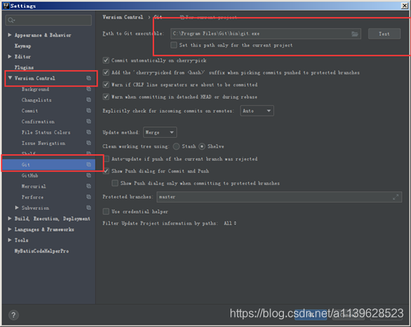Select Confirmation in the settings tree
This screenshot has height=327, width=411.
point(39,121)
